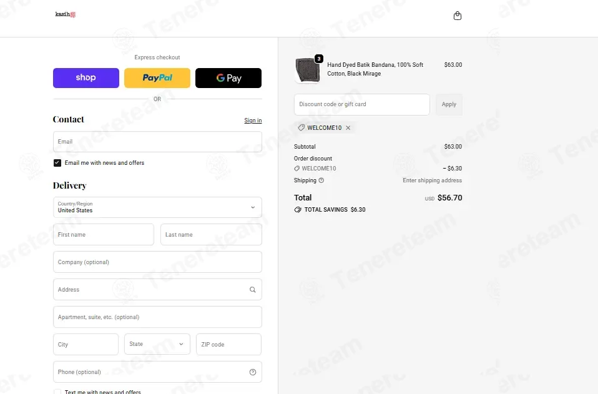Uncheck Email me with news and offers
The width and height of the screenshot is (598, 394).
(57, 163)
